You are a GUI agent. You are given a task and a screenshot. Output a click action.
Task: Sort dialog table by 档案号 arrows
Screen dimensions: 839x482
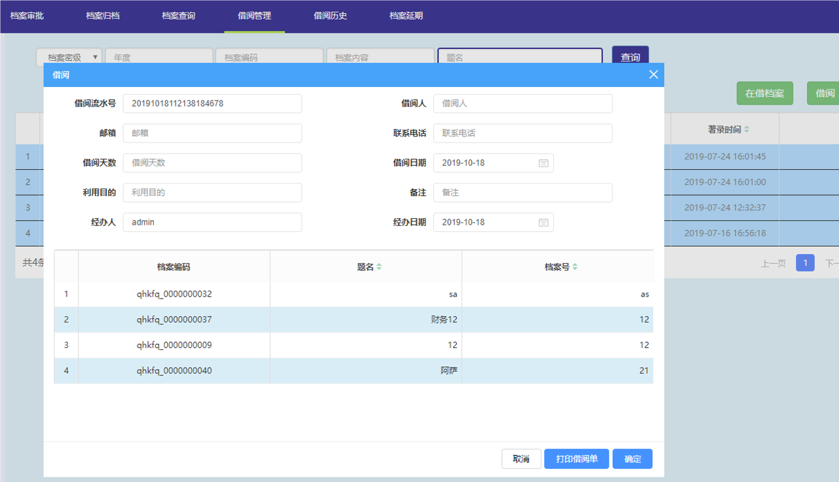tap(575, 267)
